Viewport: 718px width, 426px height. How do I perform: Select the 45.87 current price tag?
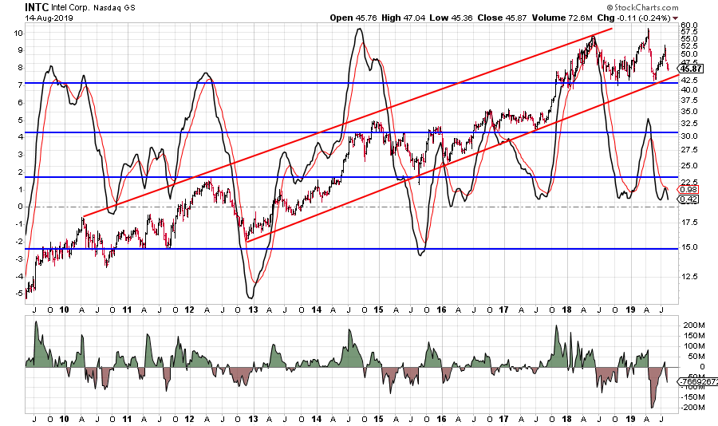(688, 67)
